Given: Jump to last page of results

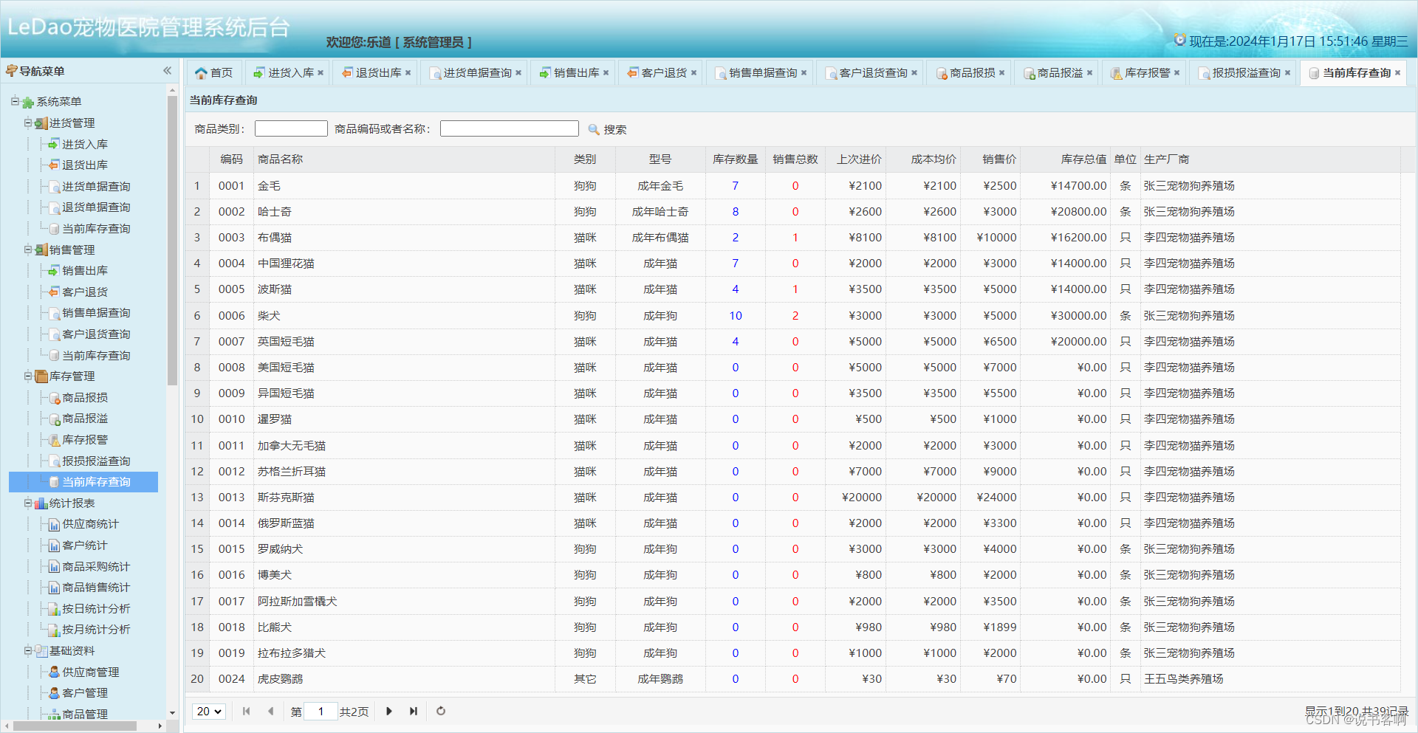Looking at the screenshot, I should click(x=414, y=712).
